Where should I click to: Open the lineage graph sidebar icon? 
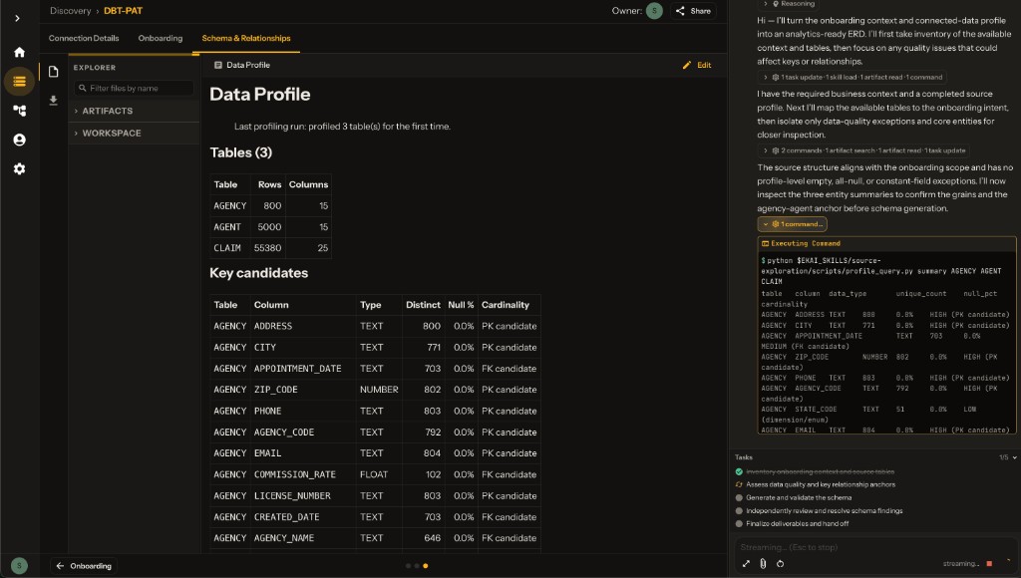pyautogui.click(x=20, y=111)
